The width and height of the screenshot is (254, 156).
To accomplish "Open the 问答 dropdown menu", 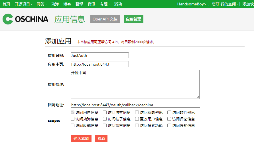I will [x=42, y=4].
